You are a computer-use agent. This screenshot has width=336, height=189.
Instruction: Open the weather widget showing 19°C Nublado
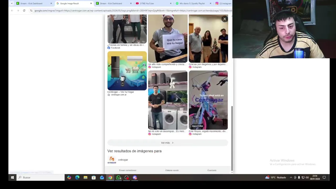(276, 177)
